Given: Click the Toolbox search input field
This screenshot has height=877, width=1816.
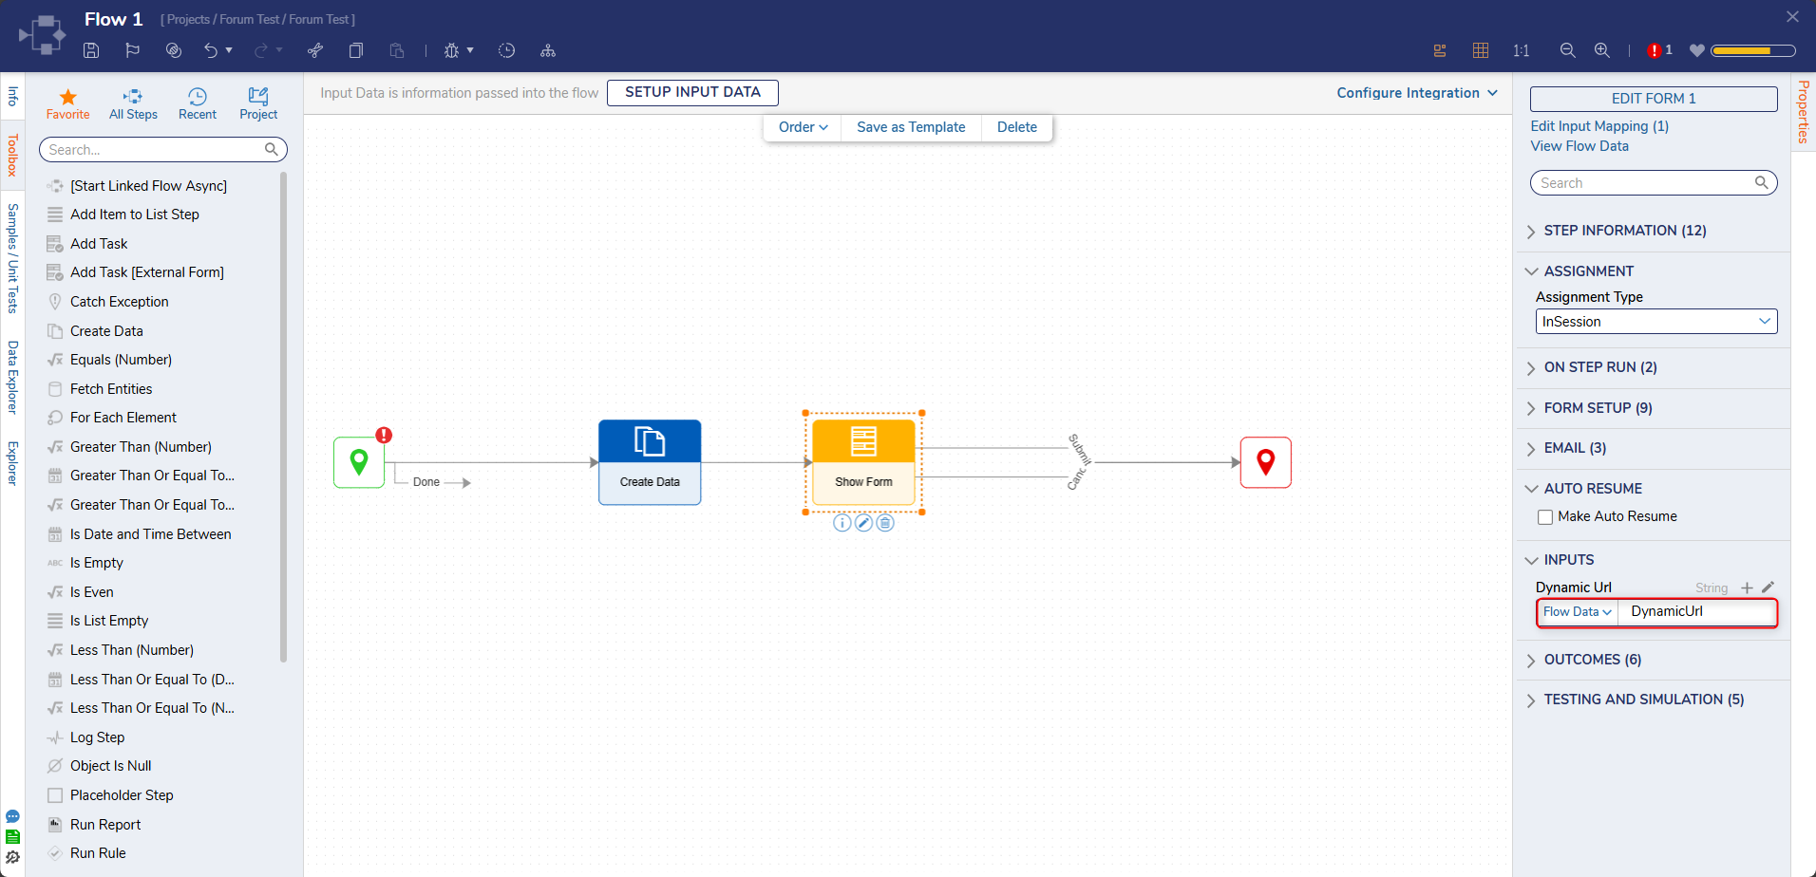Looking at the screenshot, I should point(155,150).
